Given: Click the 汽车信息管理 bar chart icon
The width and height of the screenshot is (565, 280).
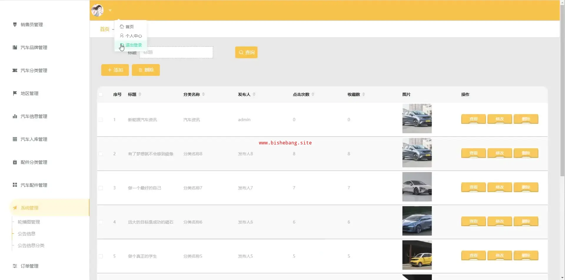Looking at the screenshot, I should [x=15, y=116].
